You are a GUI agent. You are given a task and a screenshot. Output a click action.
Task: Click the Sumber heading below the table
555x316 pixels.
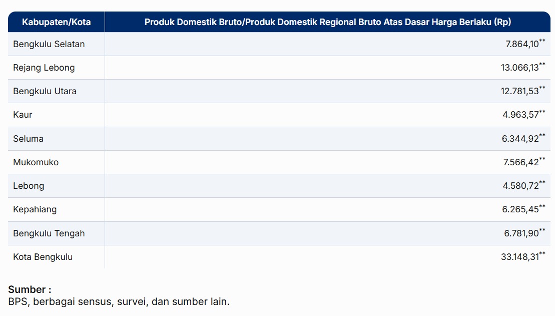(30, 289)
